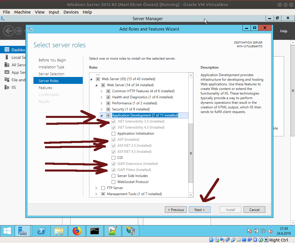The width and height of the screenshot is (295, 243).
Task: Open Local Server in Server Manager sidebar
Action: (13, 57)
